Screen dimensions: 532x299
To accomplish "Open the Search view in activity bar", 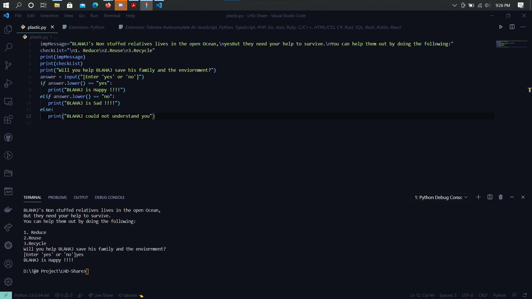I will [8, 47].
